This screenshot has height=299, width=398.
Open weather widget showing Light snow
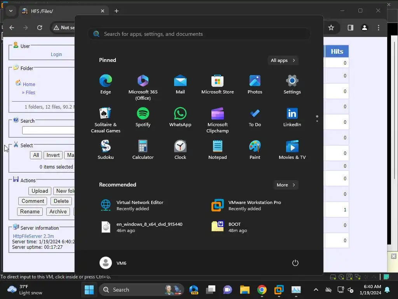point(25,290)
